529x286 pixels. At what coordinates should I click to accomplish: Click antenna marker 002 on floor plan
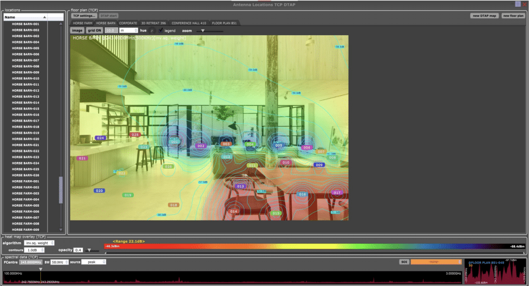click(201, 146)
